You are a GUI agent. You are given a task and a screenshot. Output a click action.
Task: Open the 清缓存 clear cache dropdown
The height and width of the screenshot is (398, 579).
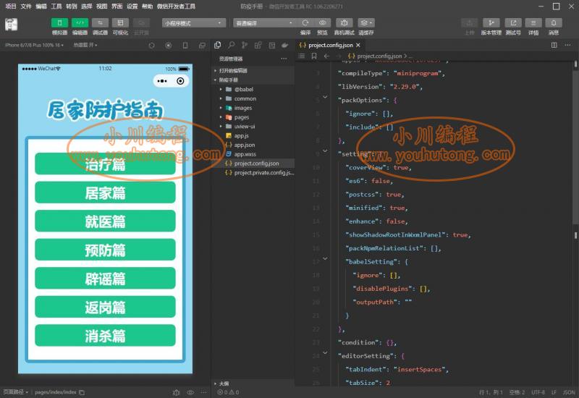pos(366,23)
